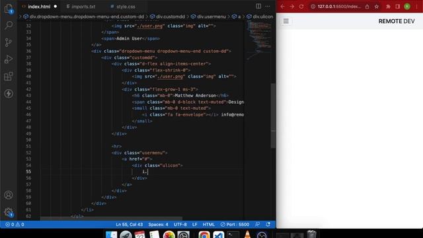The width and height of the screenshot is (423, 238).
Task: Open the Run and Debug view
Action: pos(9,59)
